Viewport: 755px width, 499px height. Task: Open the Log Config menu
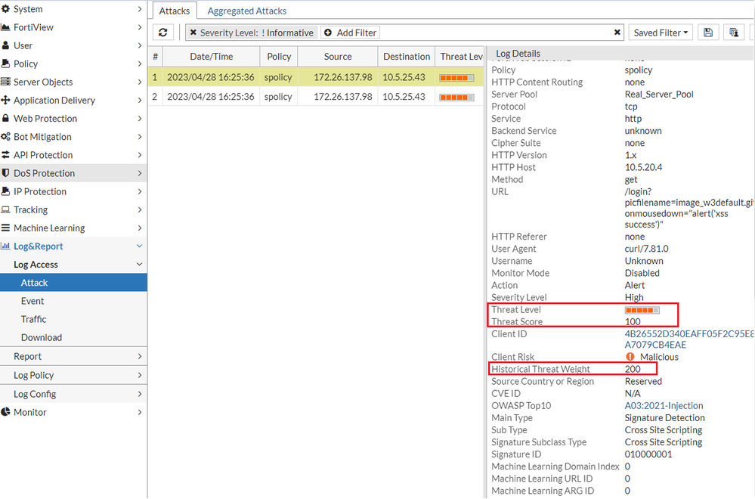tap(73, 394)
